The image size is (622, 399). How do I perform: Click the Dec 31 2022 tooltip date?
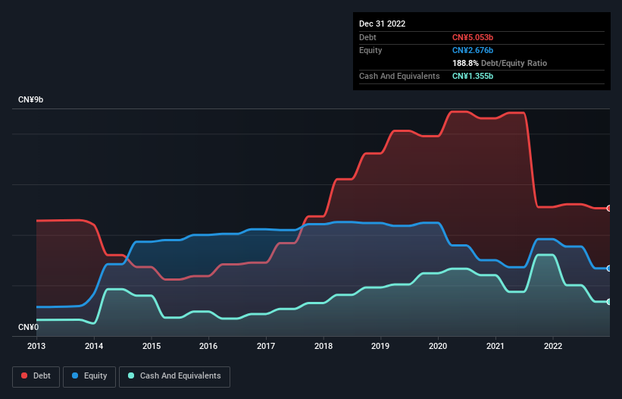pos(382,24)
